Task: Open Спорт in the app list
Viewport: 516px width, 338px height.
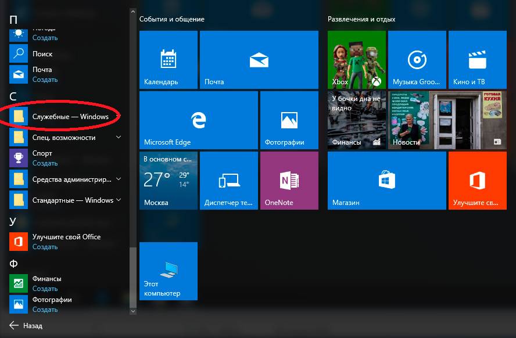Action: coord(42,153)
